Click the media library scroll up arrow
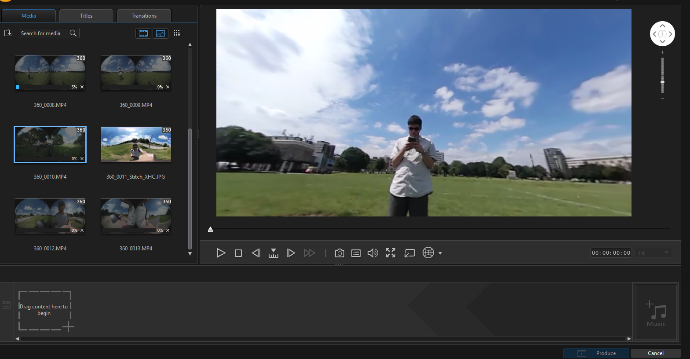Image resolution: width=690 pixels, height=359 pixels. (190, 44)
